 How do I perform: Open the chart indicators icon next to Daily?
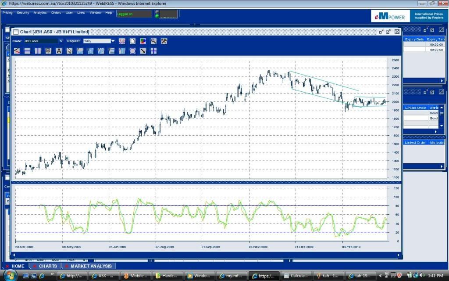click(122, 41)
